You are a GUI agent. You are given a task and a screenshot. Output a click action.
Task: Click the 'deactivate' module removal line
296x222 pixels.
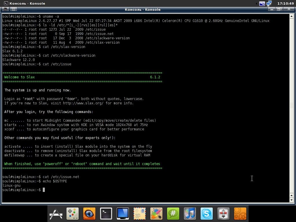78,151
